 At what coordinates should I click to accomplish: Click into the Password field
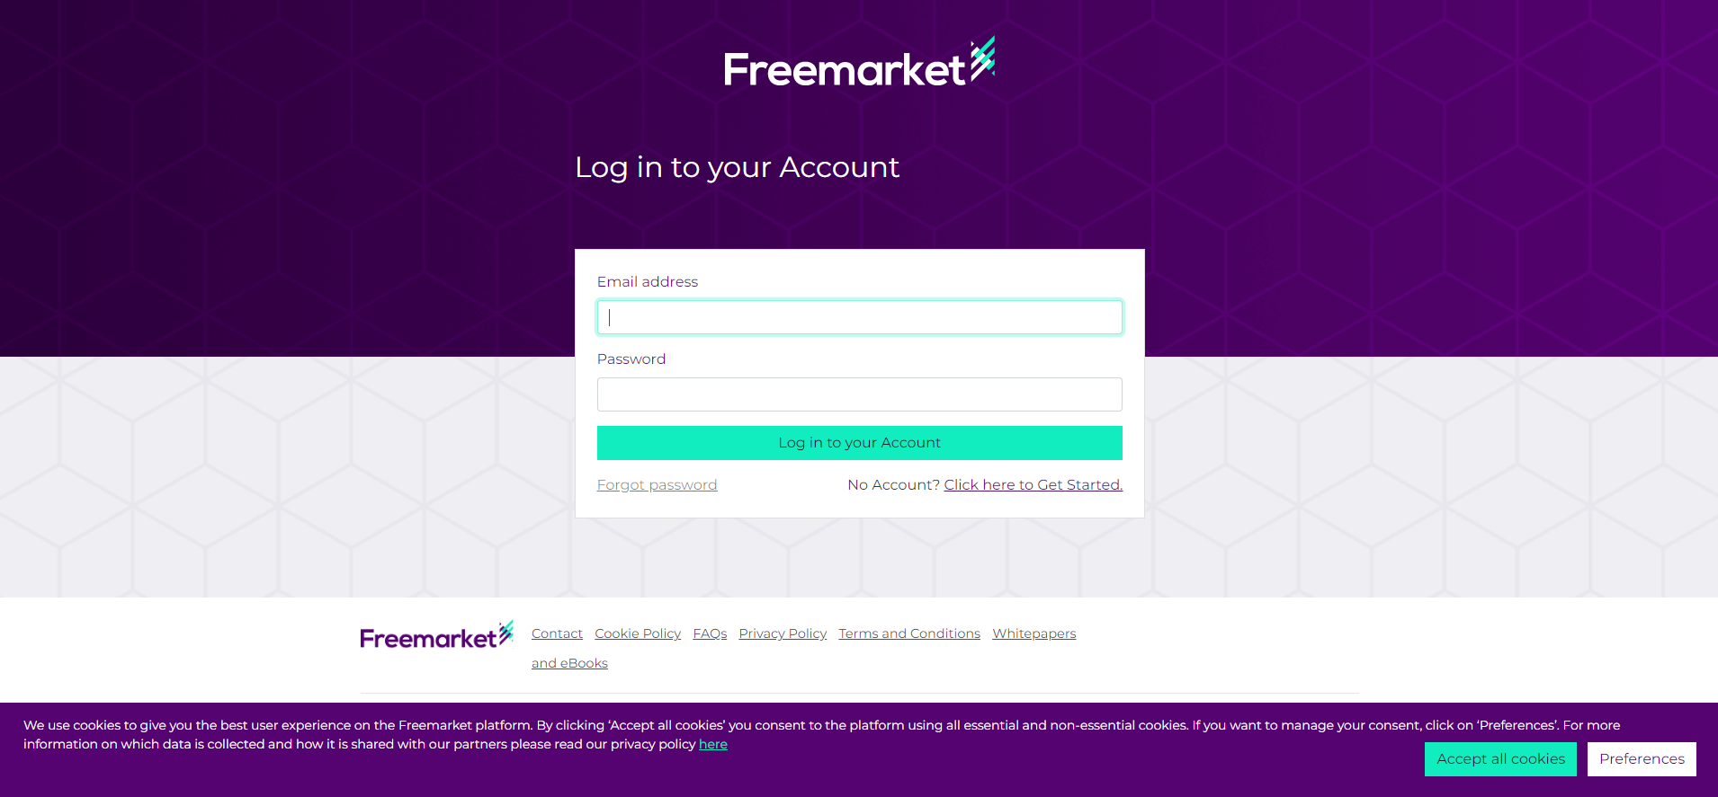tap(859, 394)
